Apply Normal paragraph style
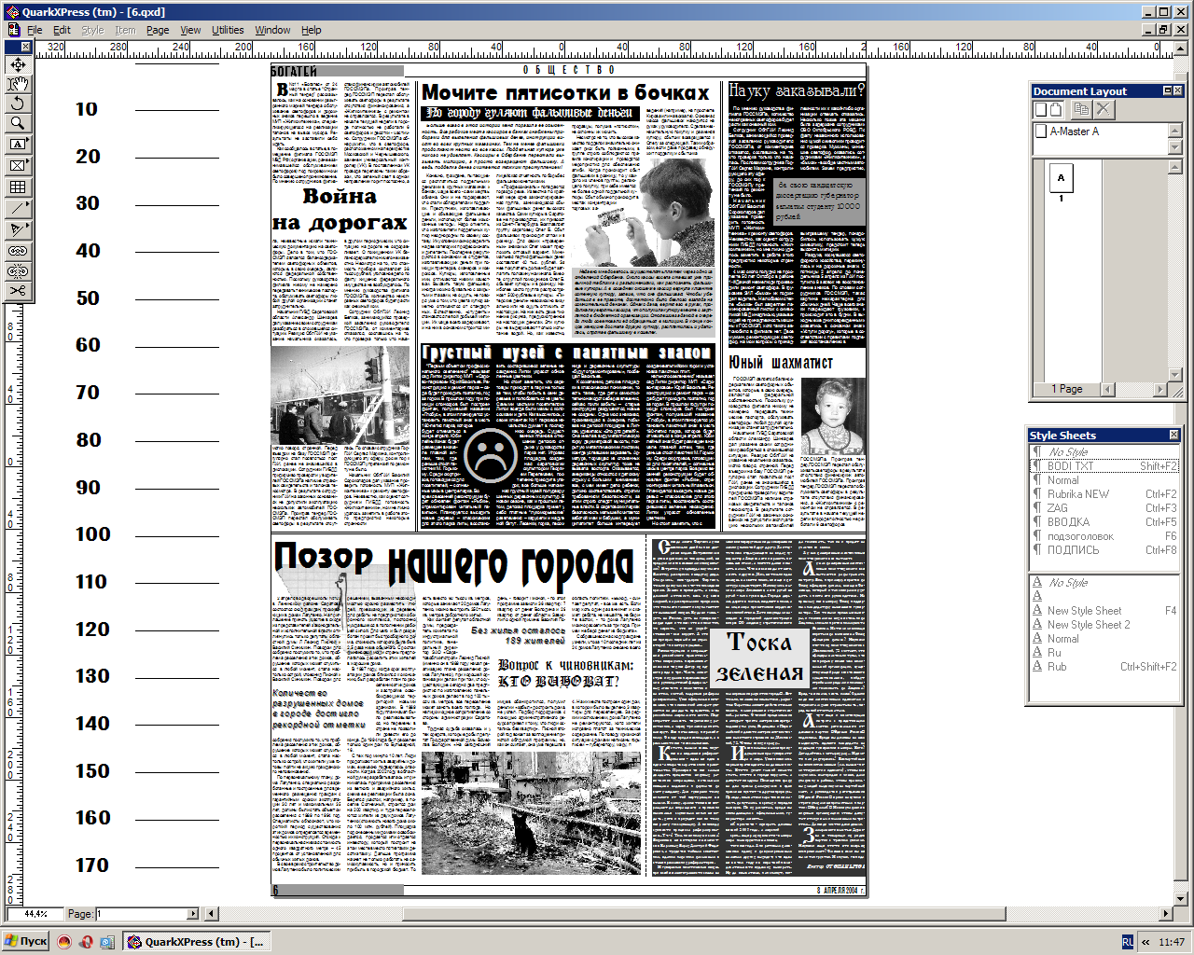The image size is (1194, 955). click(x=1104, y=480)
